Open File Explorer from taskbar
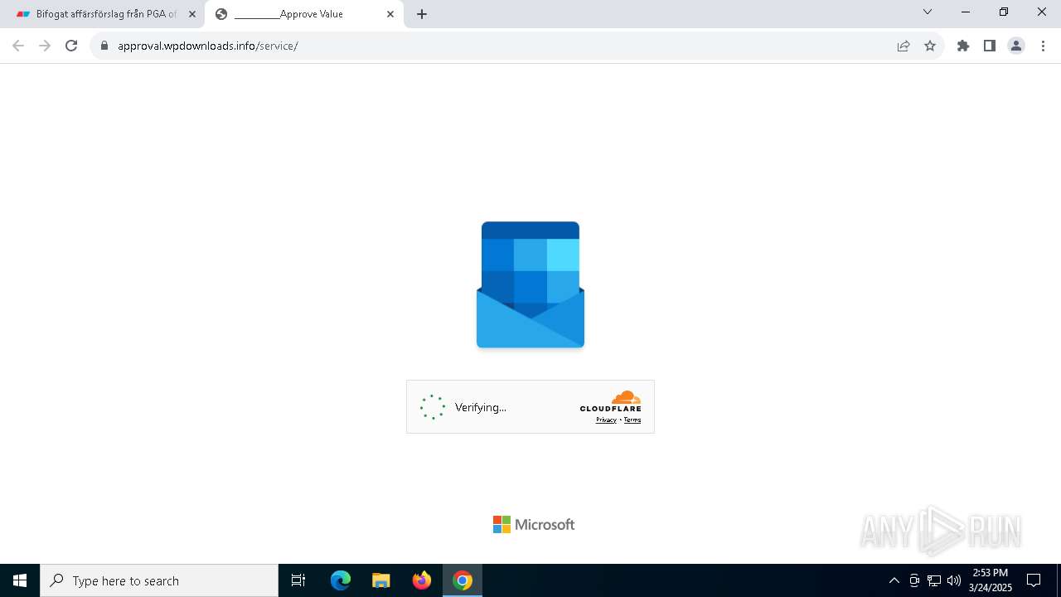1061x597 pixels. (x=381, y=580)
